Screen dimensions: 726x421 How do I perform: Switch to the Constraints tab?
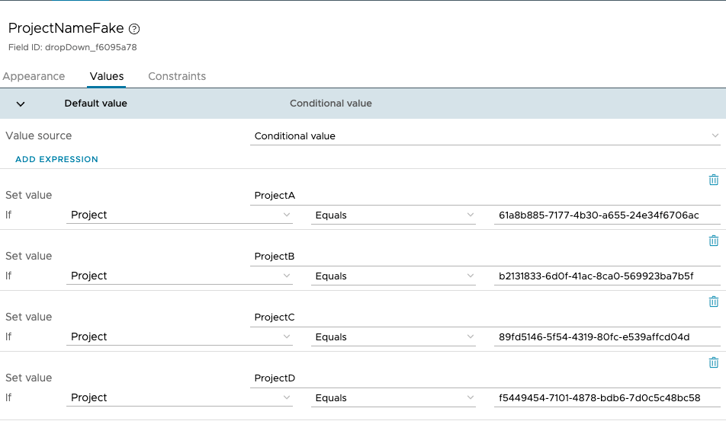pos(177,76)
